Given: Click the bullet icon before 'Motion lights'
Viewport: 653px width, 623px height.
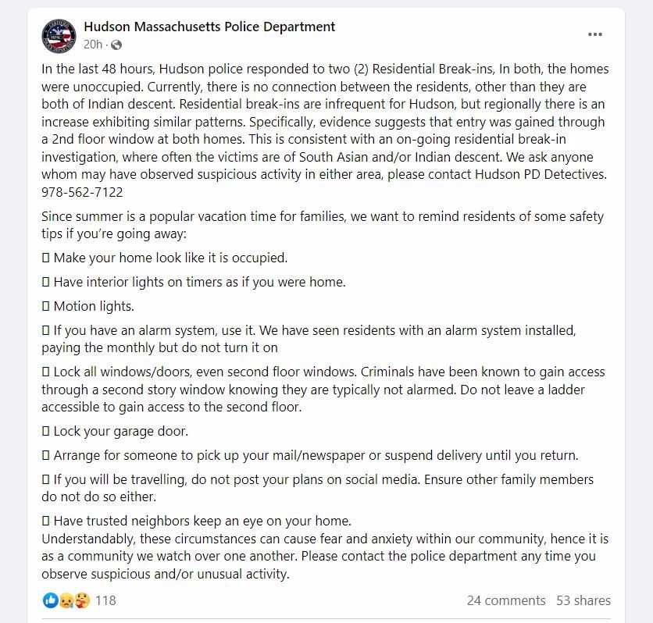Looking at the screenshot, I should 46,307.
